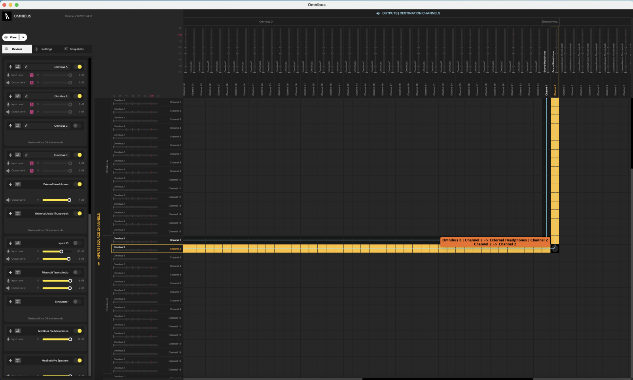
Task: Select Omnibus B Channel 3 source row
Action: (146, 257)
